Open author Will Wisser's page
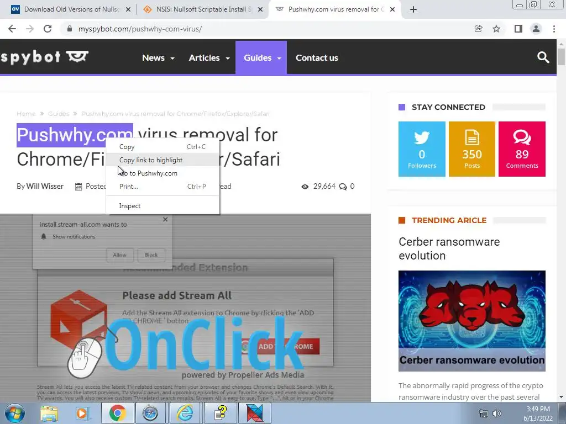The height and width of the screenshot is (424, 566). point(45,187)
